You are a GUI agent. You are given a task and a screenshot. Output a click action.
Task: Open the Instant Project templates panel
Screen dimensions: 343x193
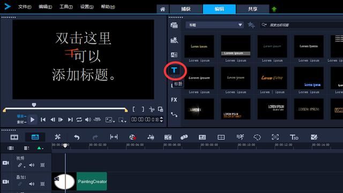tap(174, 40)
